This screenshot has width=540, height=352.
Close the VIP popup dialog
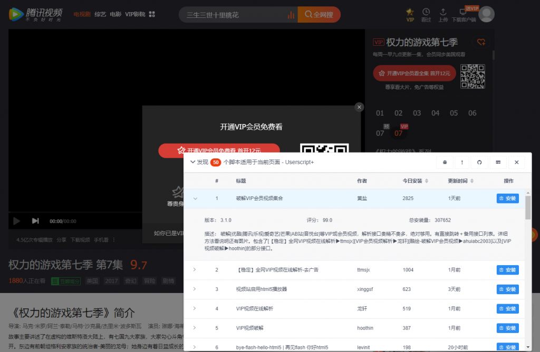coord(359,107)
